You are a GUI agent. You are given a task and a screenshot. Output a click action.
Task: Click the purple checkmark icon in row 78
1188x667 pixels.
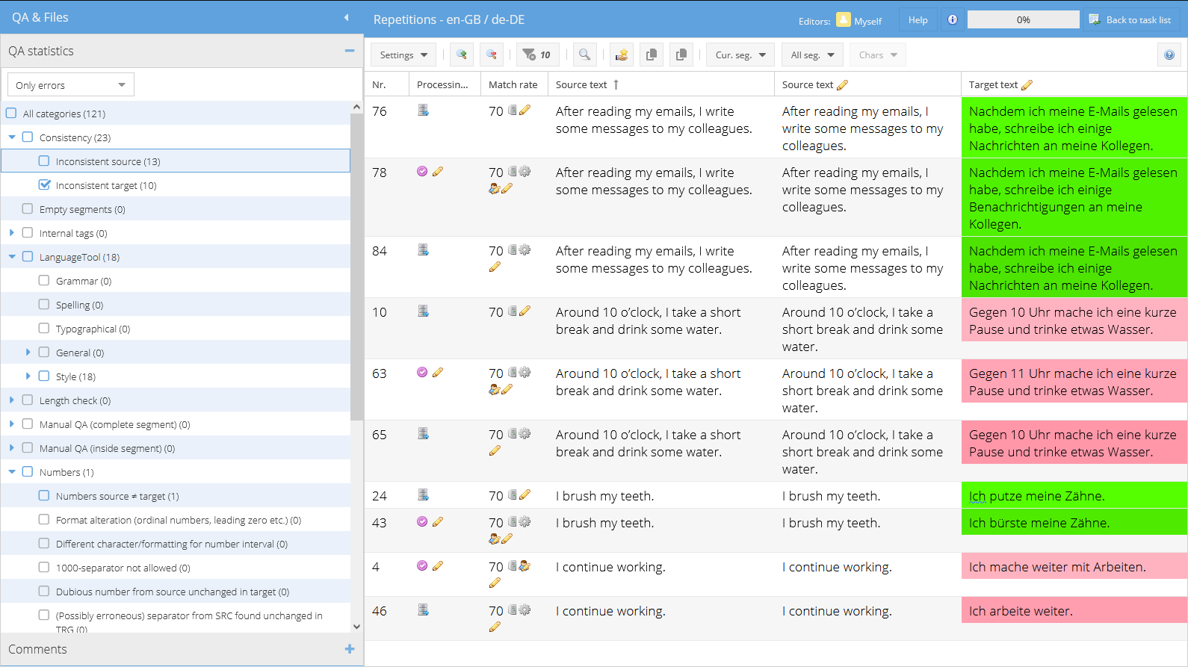pyautogui.click(x=422, y=171)
